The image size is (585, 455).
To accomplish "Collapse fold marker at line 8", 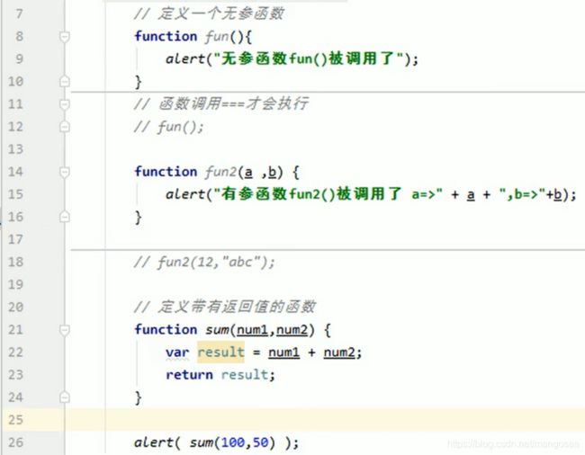I will (x=65, y=37).
